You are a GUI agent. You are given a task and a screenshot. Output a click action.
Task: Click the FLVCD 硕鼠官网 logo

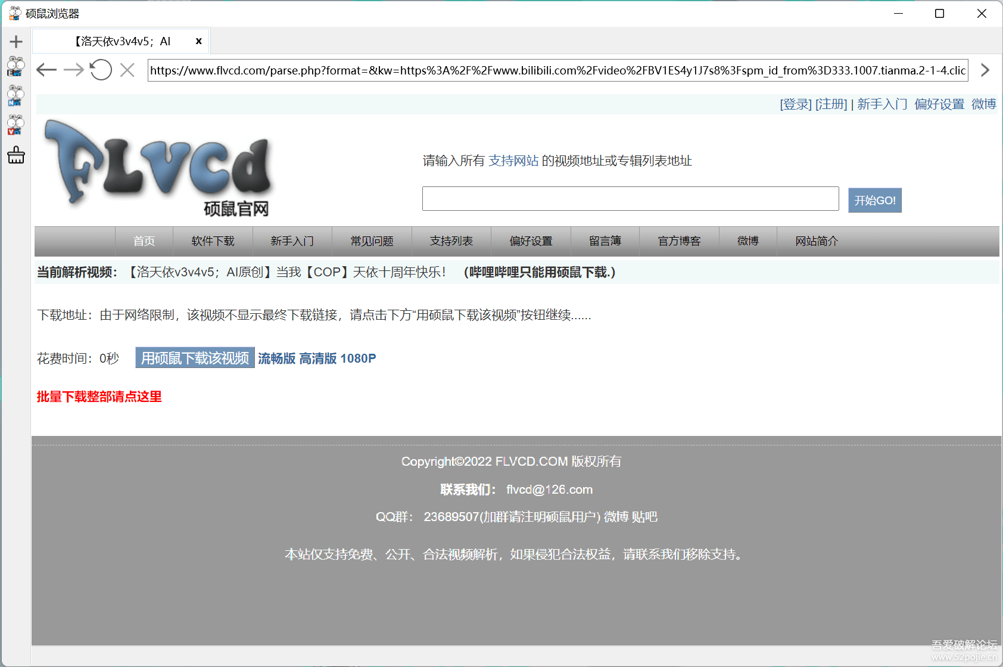coord(160,167)
